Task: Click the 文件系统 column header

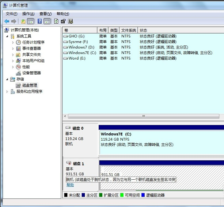Action: click(128, 30)
